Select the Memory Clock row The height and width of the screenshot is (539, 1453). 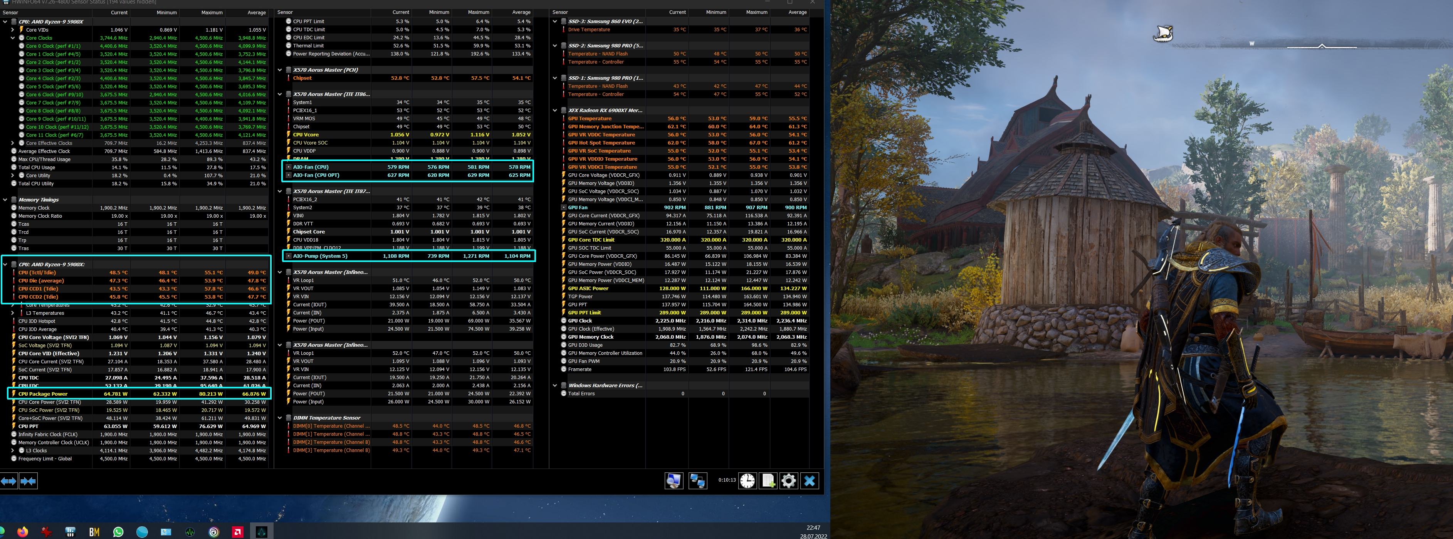(x=135, y=208)
